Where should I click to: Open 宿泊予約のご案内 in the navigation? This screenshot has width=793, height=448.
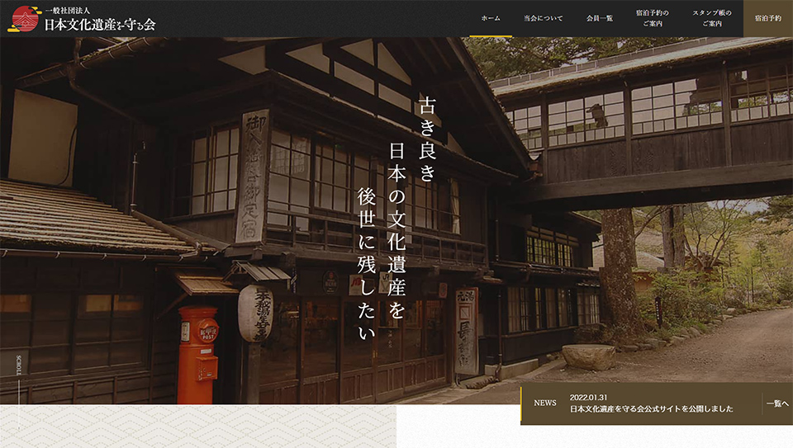click(x=653, y=18)
